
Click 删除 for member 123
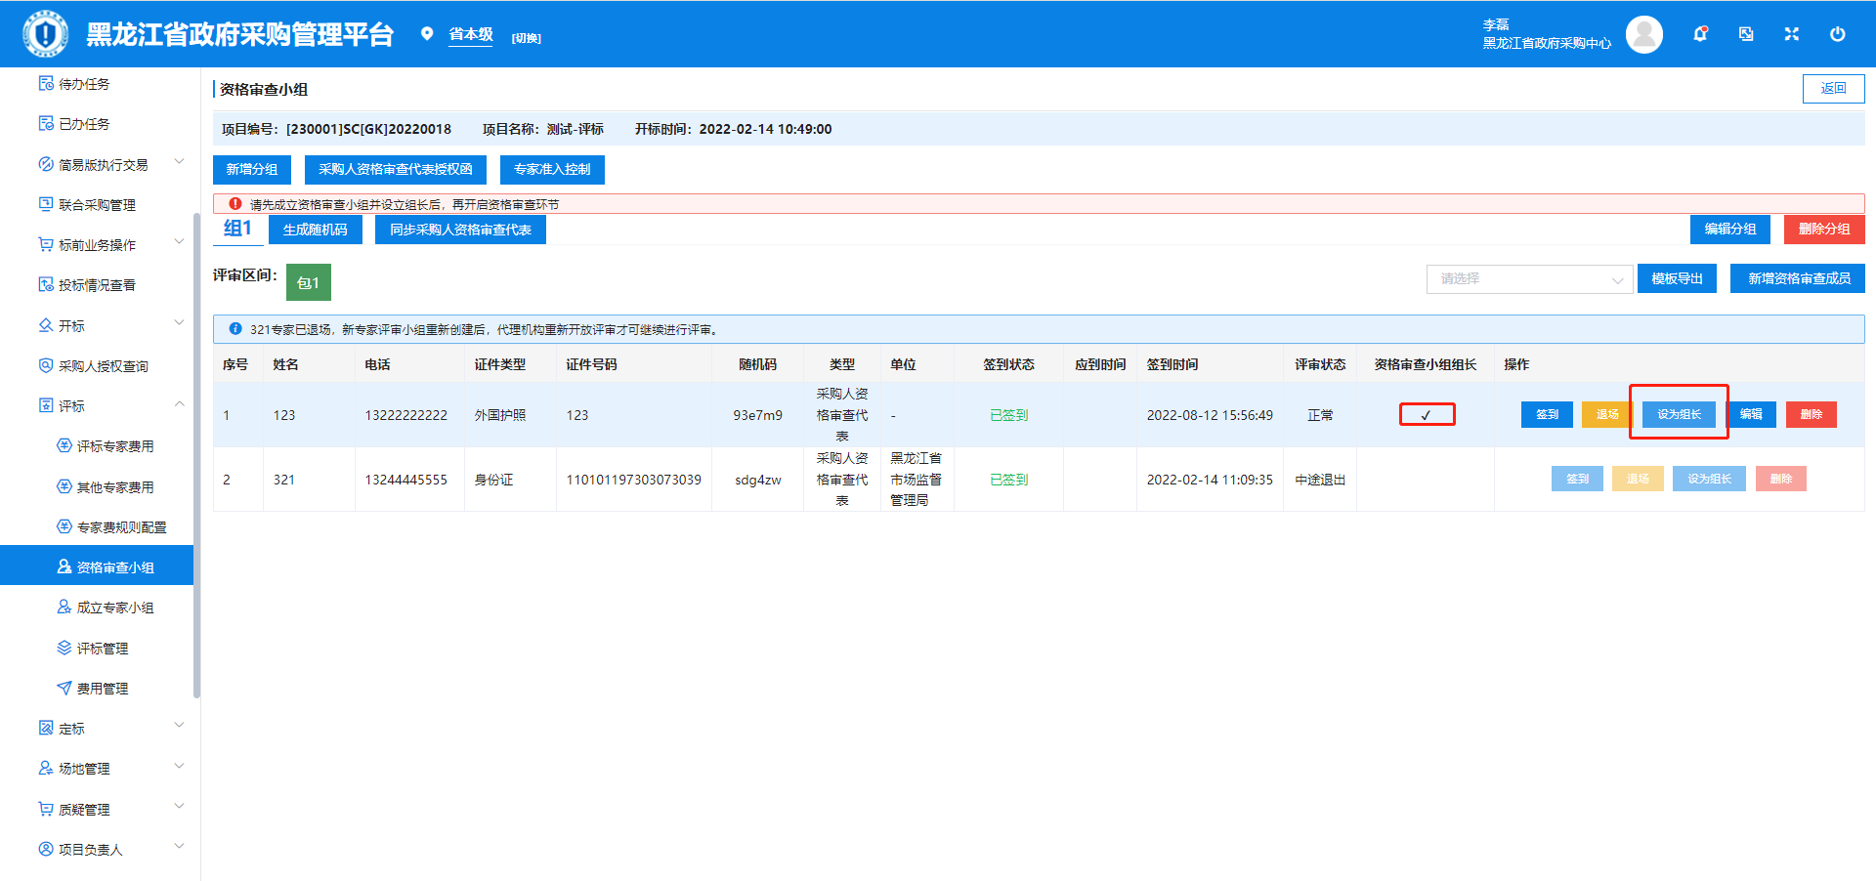1812,414
